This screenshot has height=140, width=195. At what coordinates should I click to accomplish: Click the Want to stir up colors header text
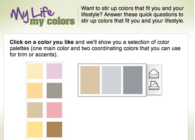tap(132, 14)
